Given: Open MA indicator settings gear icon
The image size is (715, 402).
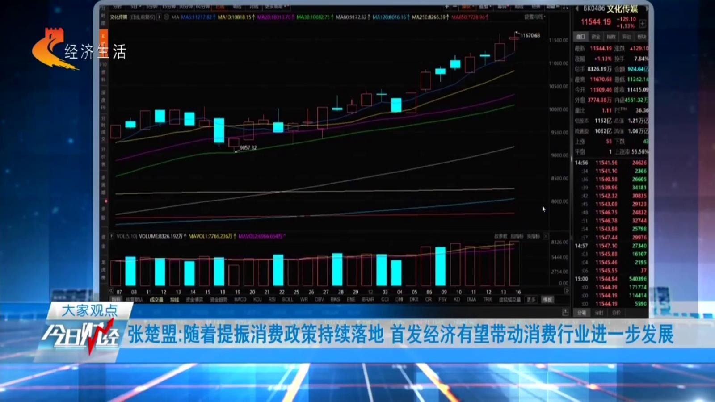Looking at the screenshot, I should (x=166, y=17).
